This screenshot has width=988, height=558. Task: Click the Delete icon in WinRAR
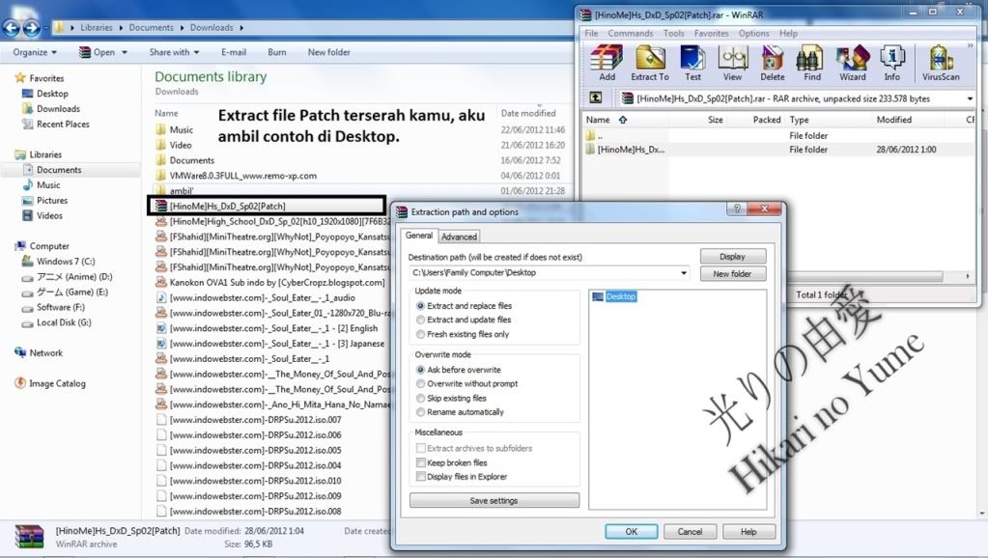[772, 63]
